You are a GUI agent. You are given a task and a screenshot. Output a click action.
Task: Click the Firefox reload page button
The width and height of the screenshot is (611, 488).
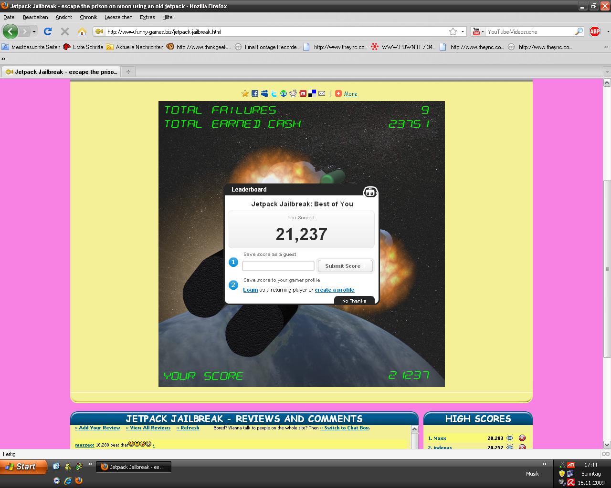point(48,31)
